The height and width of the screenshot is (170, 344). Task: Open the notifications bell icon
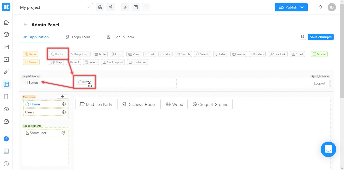pyautogui.click(x=320, y=7)
